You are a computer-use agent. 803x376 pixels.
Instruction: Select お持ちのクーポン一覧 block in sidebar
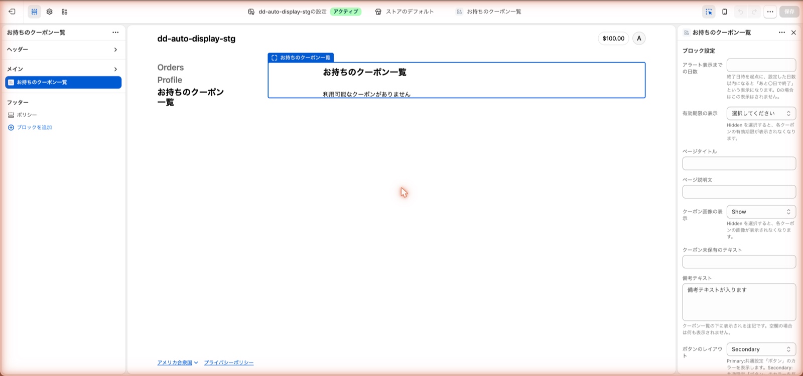[63, 82]
